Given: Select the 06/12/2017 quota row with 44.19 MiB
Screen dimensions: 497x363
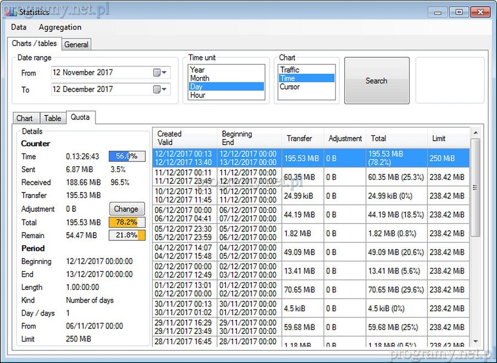Looking at the screenshot, I should coord(311,215).
